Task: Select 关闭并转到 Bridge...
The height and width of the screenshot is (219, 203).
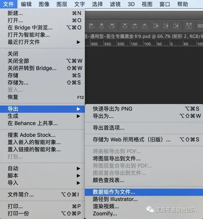Action: pyautogui.click(x=42, y=68)
